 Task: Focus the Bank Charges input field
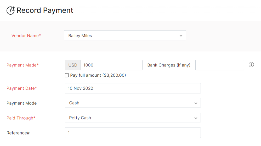pyautogui.click(x=219, y=65)
